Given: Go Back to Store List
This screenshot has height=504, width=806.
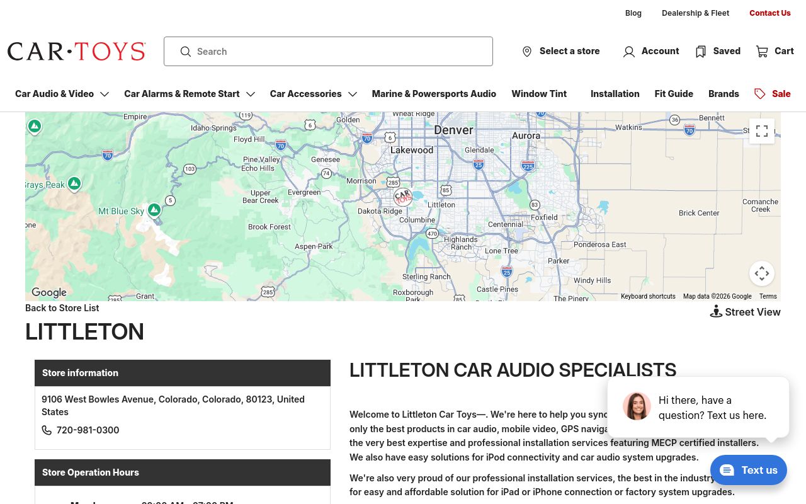Looking at the screenshot, I should (62, 308).
